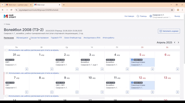Image resolution: width=185 pixels, height=103 pixels.
Task: Open browser menu with three dots
Action: [182, 10]
